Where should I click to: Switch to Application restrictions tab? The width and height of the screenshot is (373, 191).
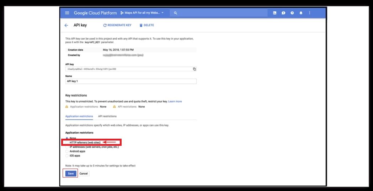pos(79,116)
